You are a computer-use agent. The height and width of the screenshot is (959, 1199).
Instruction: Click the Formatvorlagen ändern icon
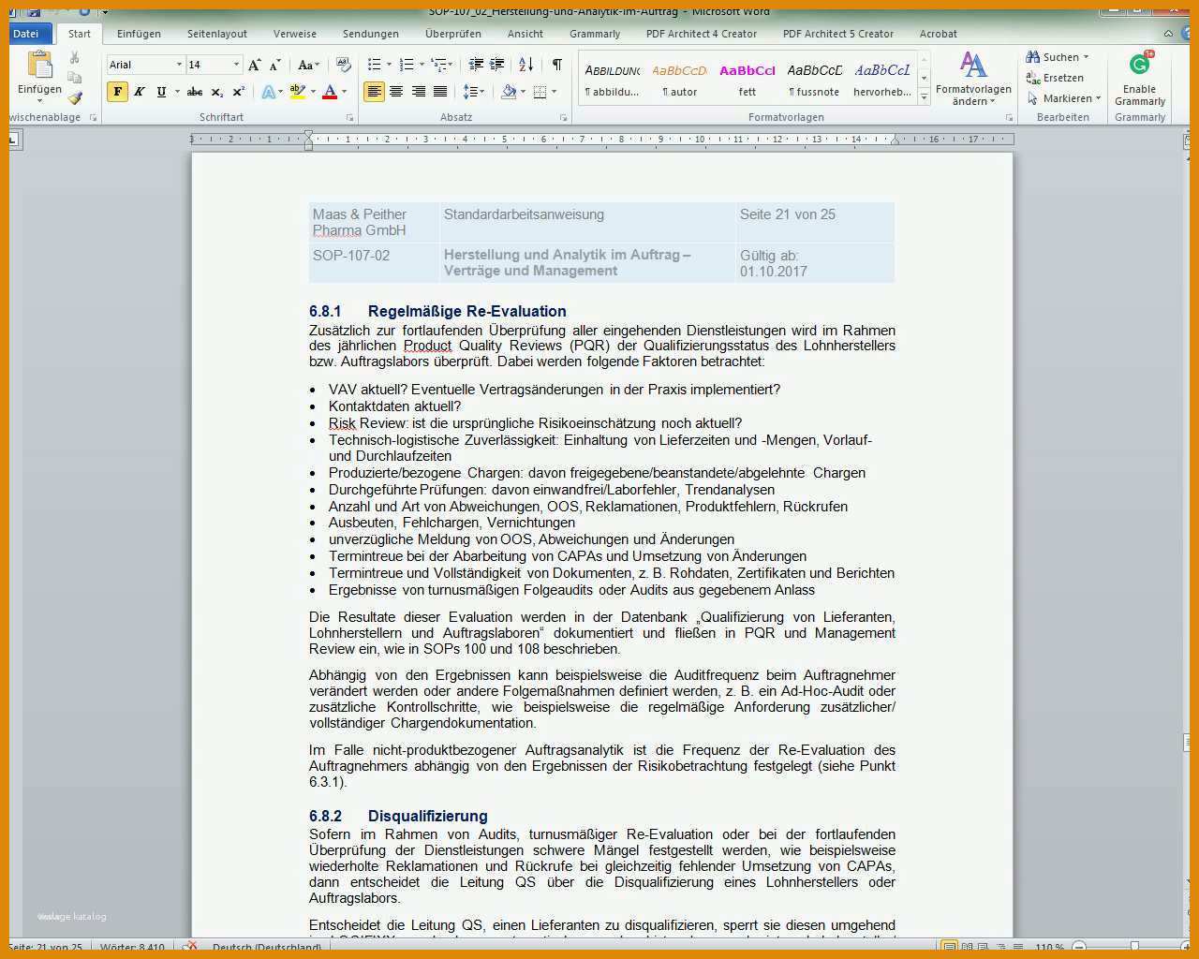pos(973,65)
